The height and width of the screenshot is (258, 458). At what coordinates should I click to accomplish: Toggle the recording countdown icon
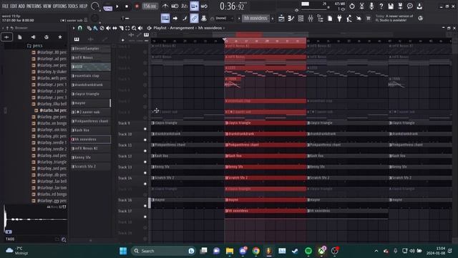[185, 6]
